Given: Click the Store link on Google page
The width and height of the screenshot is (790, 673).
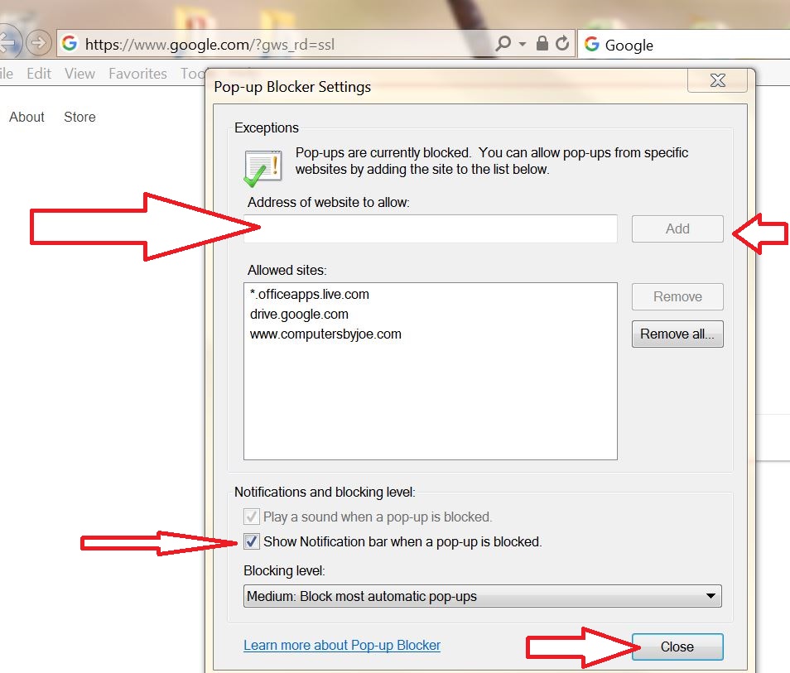Looking at the screenshot, I should (79, 117).
